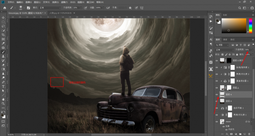Toggle visibility of 色相/饱和度 1 layer
Viewport: 255px width, 136px height.
click(217, 67)
